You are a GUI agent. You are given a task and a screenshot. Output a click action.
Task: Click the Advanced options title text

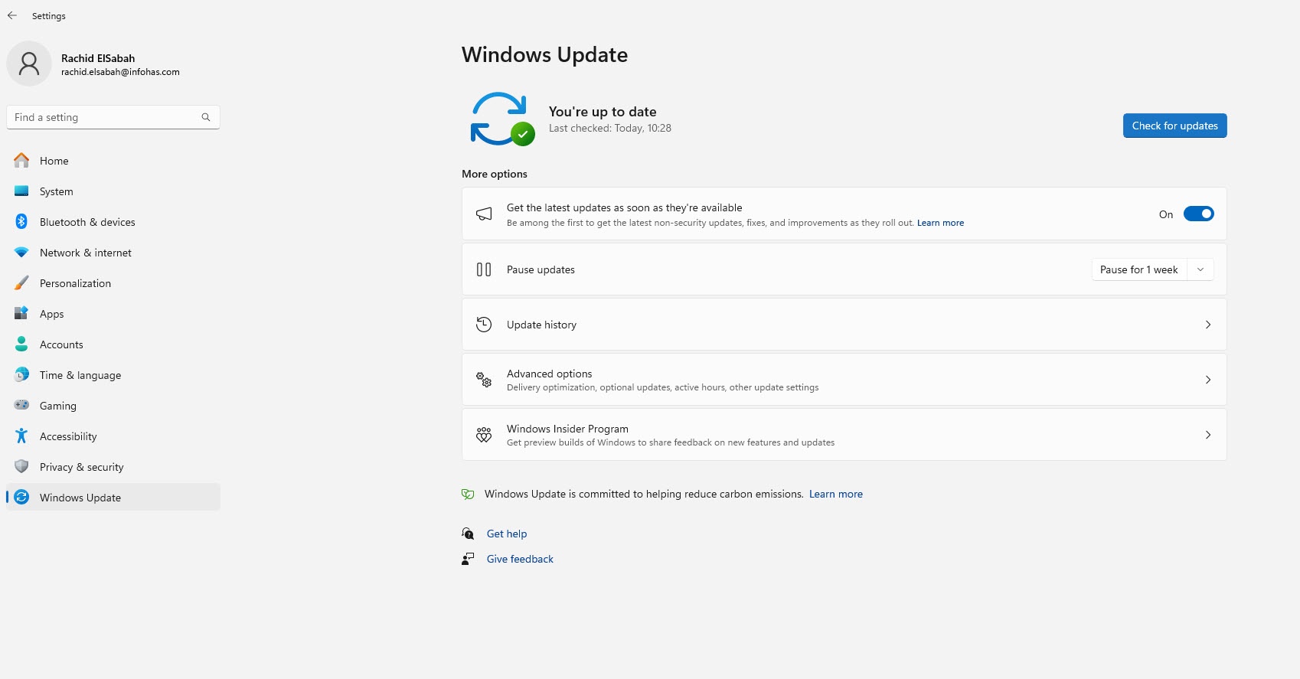click(x=549, y=374)
